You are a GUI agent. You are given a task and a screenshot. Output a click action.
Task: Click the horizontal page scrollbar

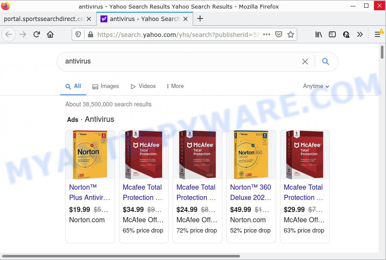click(x=121, y=256)
